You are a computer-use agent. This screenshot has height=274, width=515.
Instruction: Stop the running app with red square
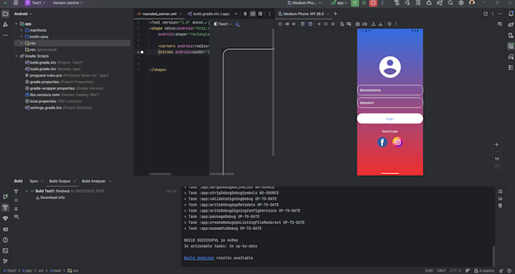[373, 3]
